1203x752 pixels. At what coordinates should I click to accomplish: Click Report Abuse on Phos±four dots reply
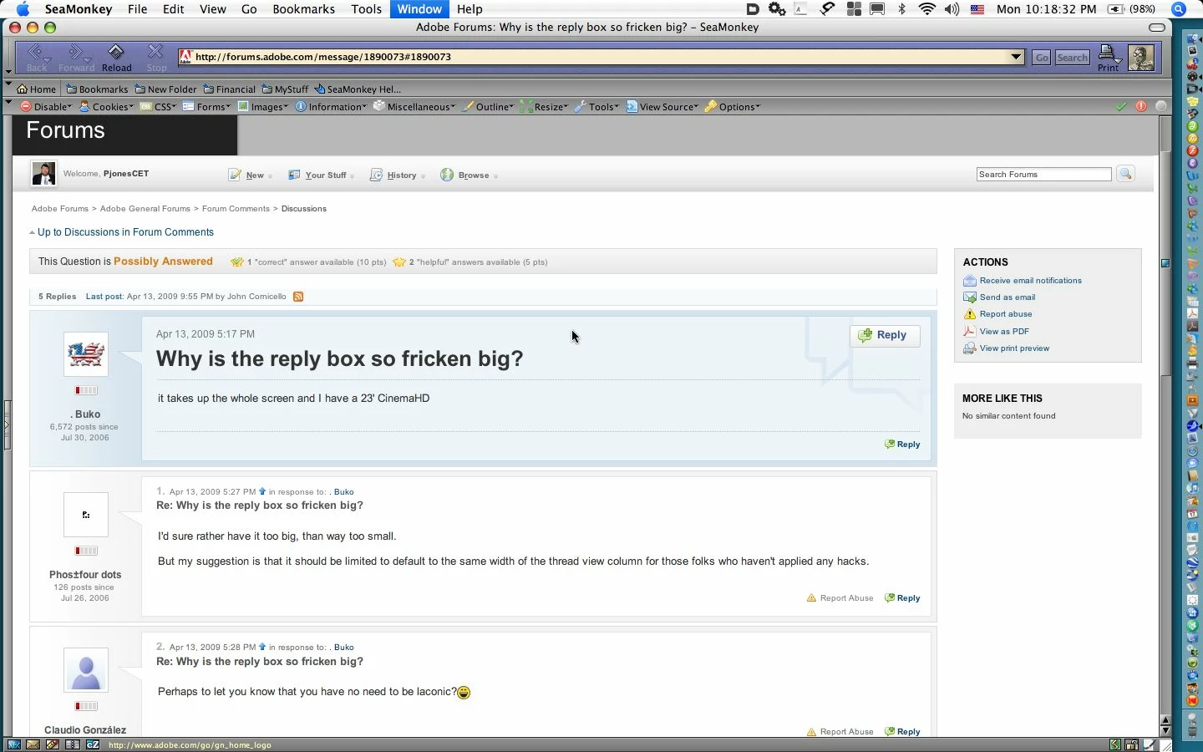click(x=840, y=598)
